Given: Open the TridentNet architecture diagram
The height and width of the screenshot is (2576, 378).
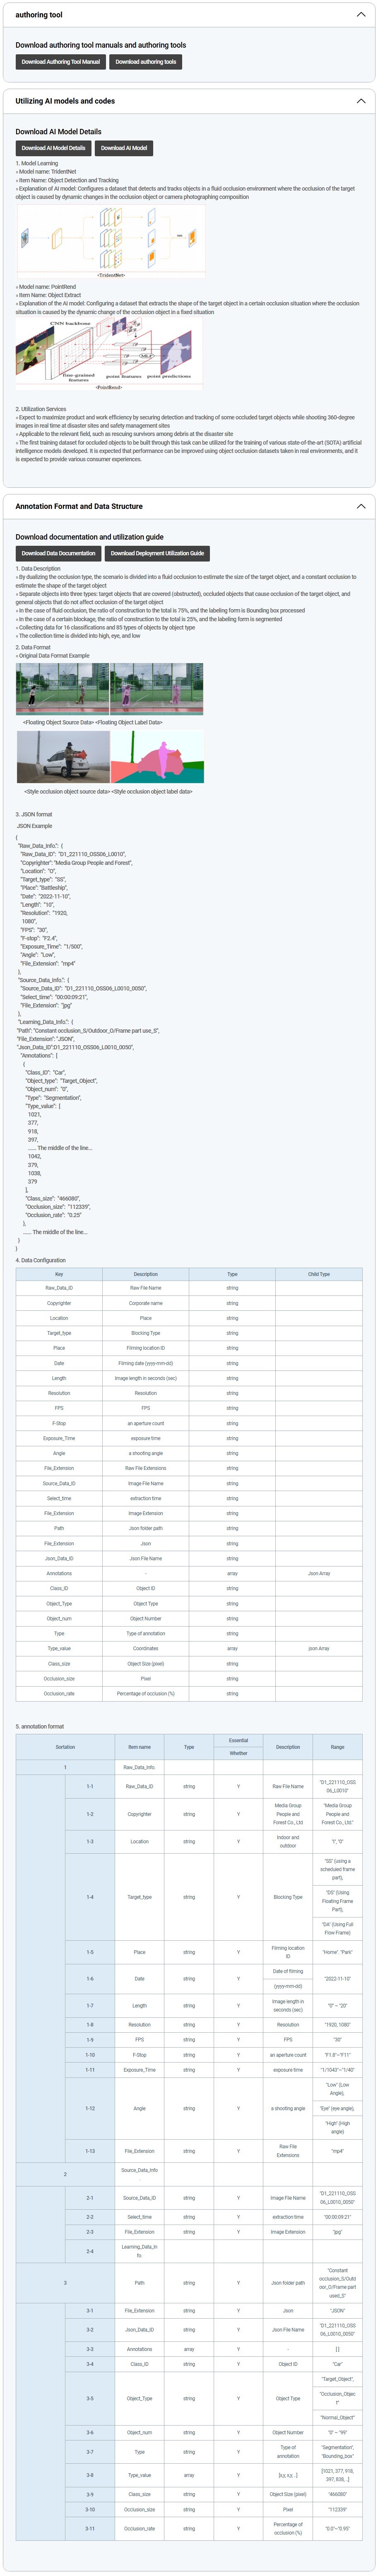Looking at the screenshot, I should pyautogui.click(x=110, y=242).
